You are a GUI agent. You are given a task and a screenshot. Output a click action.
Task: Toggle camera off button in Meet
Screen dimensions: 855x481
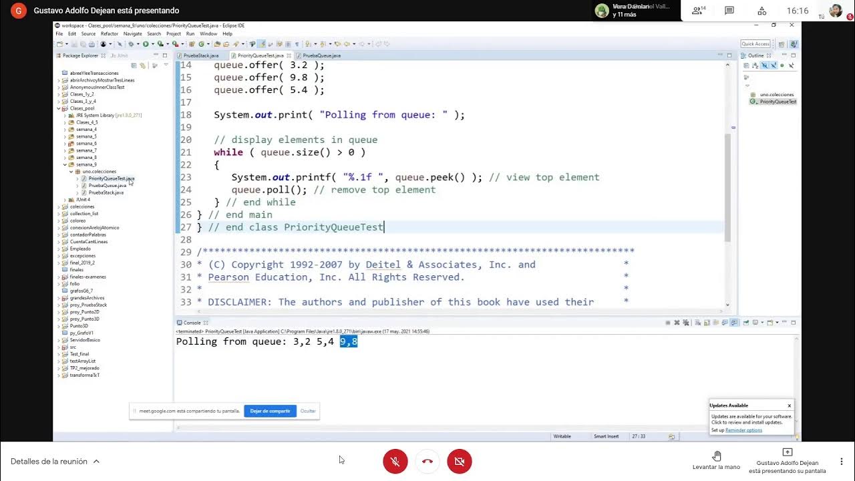(x=460, y=462)
